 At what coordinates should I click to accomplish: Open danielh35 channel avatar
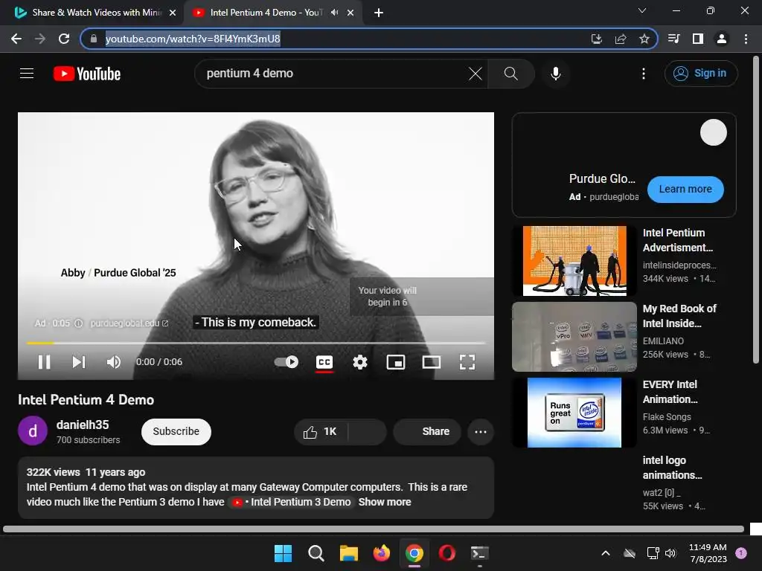pyautogui.click(x=33, y=430)
